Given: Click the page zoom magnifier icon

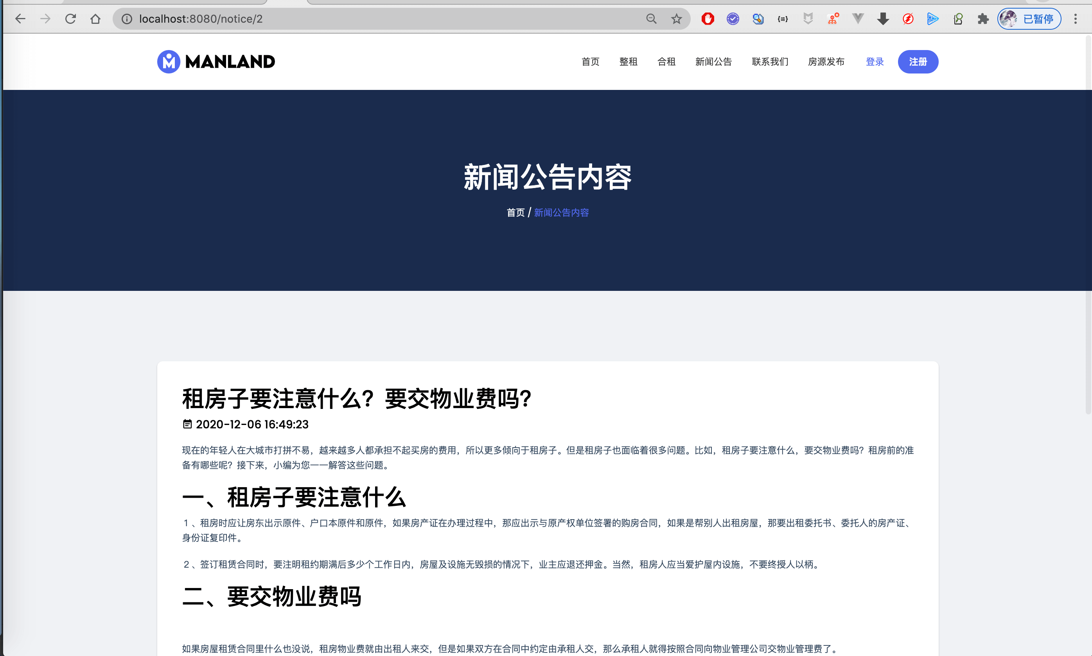Looking at the screenshot, I should click(651, 19).
